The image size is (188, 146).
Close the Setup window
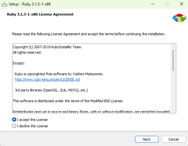[182, 4]
